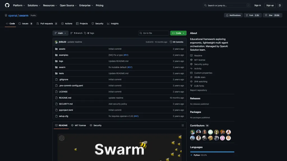287x161 pixels.
Task: Click the GitHub logo in the header
Action: (7, 5)
